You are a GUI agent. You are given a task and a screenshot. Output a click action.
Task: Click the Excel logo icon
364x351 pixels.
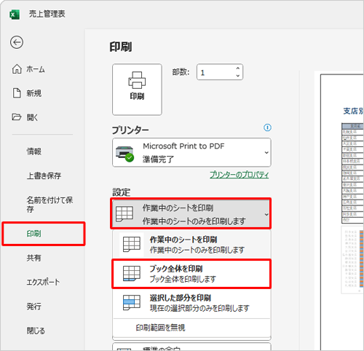click(15, 15)
